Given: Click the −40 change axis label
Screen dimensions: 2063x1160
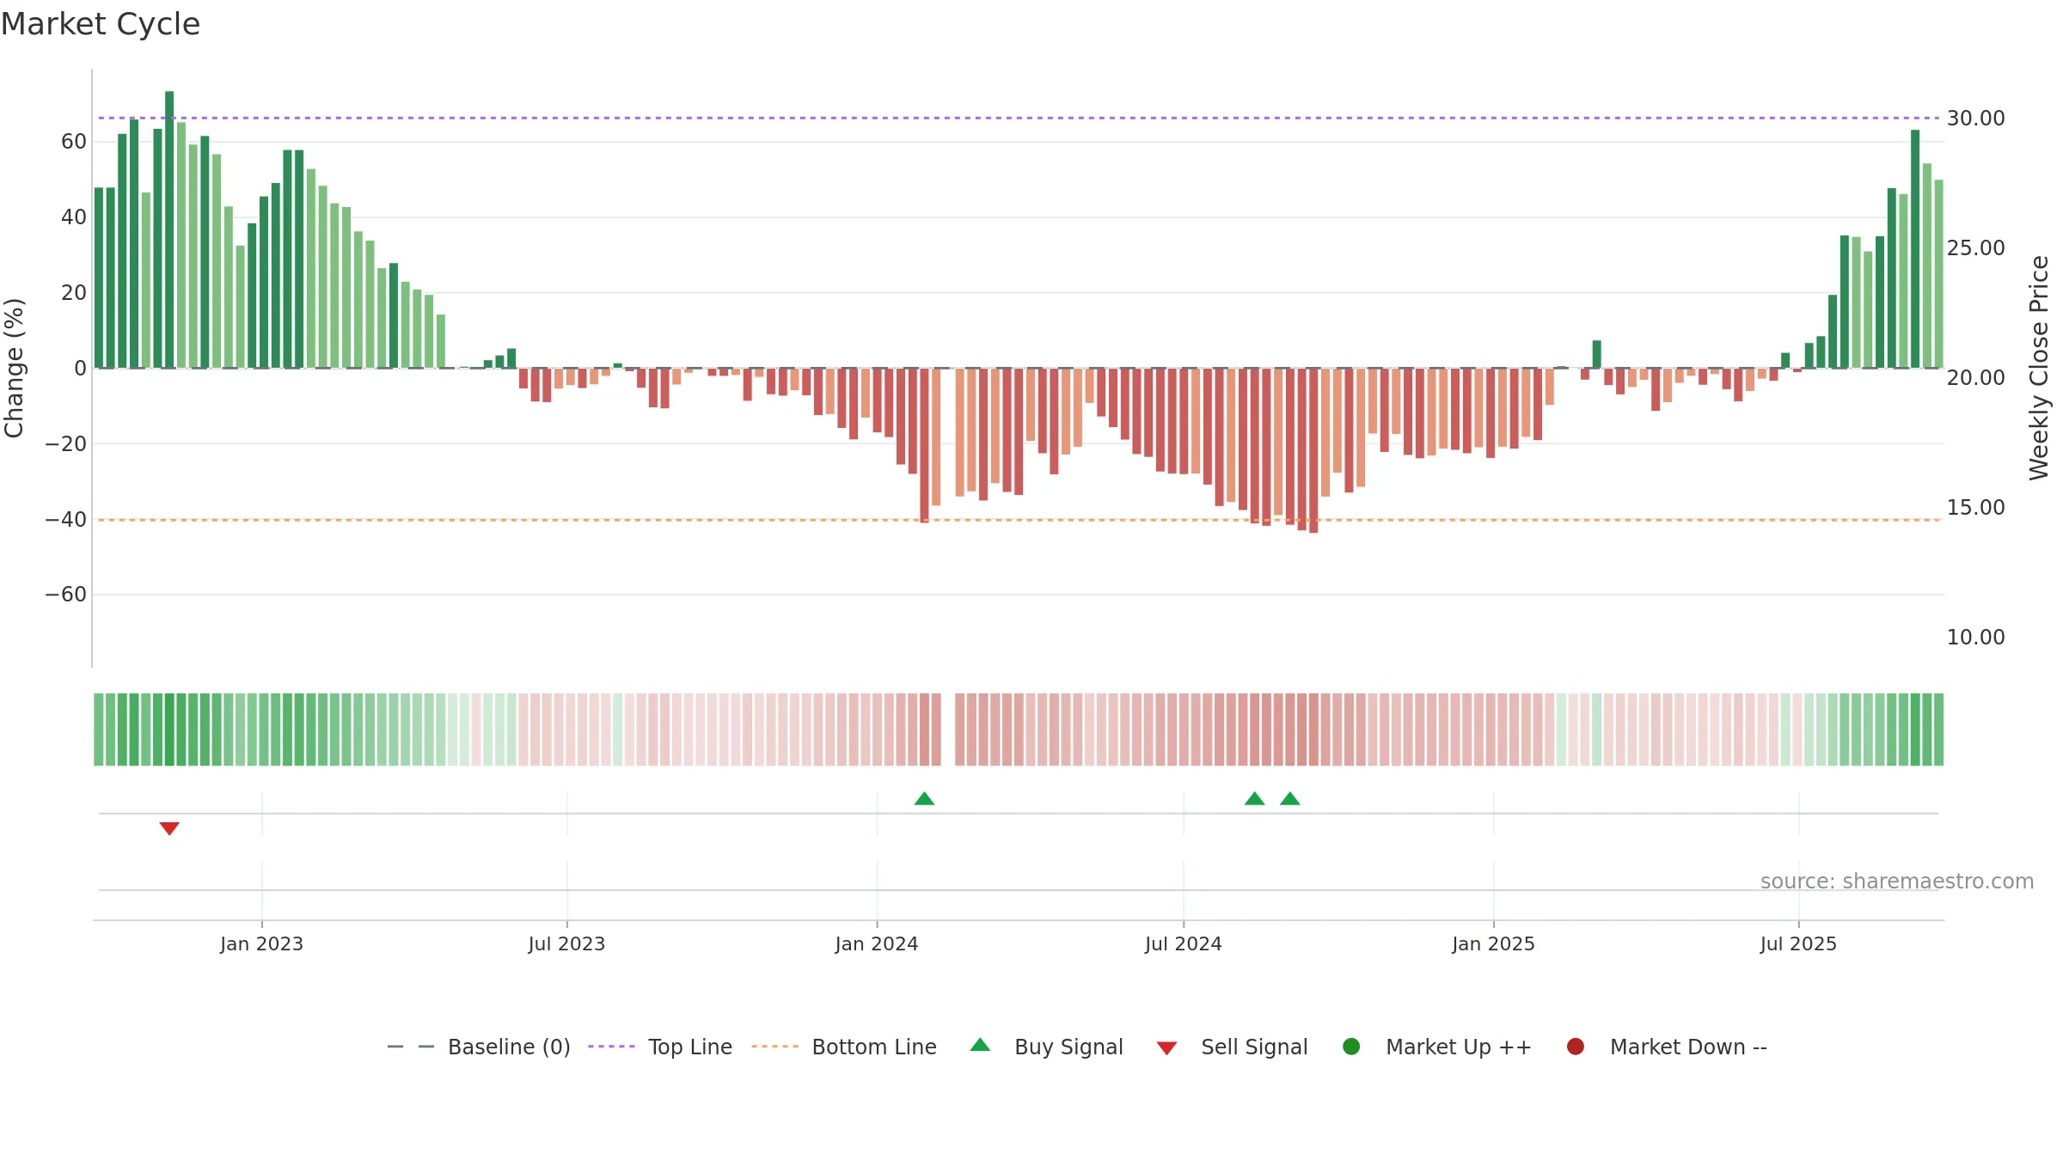Looking at the screenshot, I should (65, 520).
